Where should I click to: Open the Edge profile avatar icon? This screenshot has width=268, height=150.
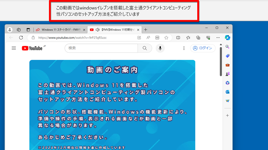[10, 30]
